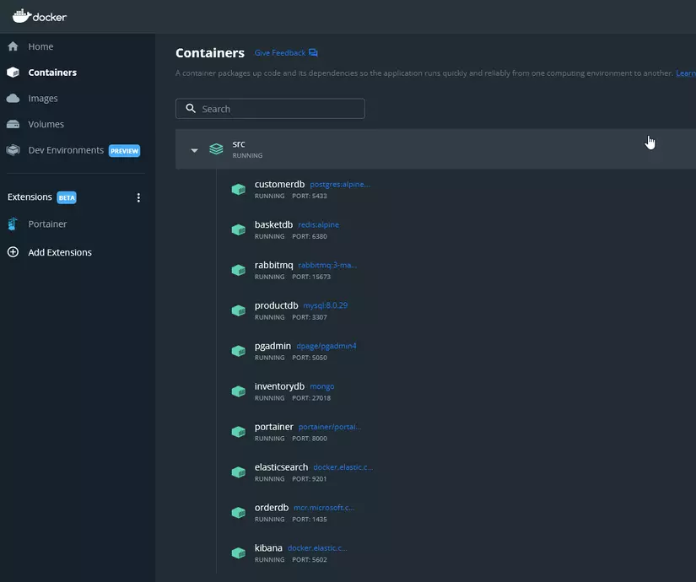Click the Dev Environments box icon
The width and height of the screenshot is (696, 582).
(13, 150)
